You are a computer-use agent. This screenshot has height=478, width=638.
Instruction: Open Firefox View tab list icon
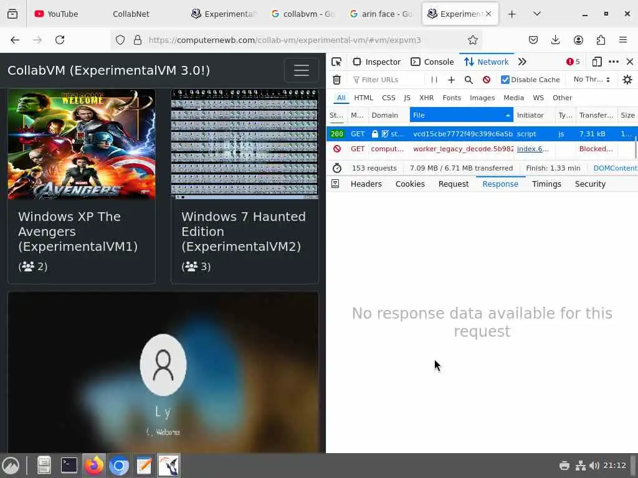[x=12, y=14]
